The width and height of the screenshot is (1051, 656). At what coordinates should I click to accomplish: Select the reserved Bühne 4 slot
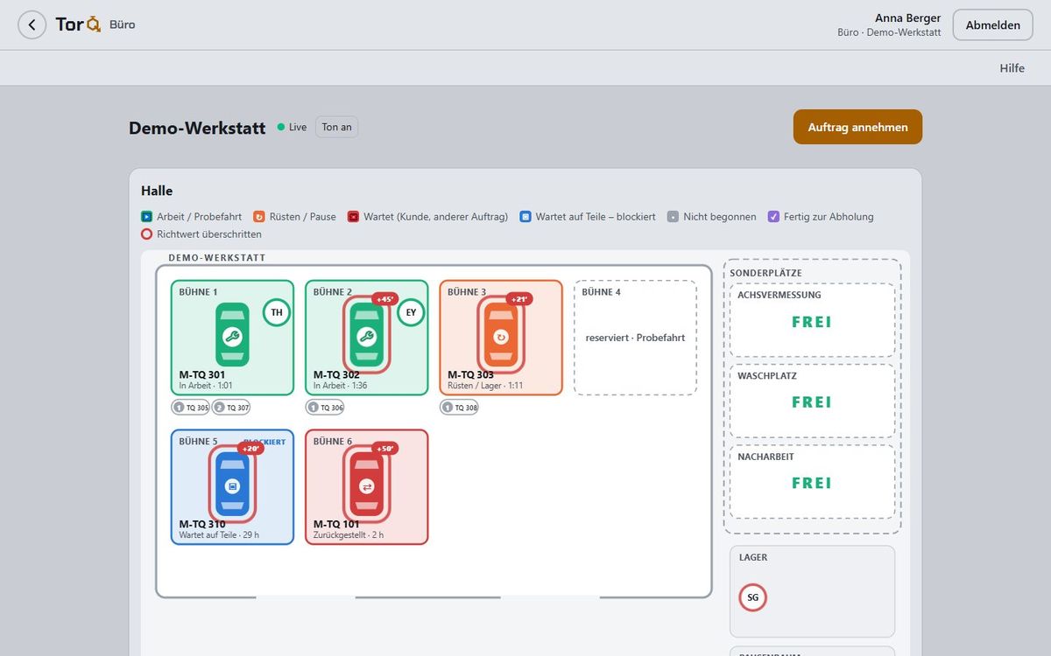tap(635, 338)
